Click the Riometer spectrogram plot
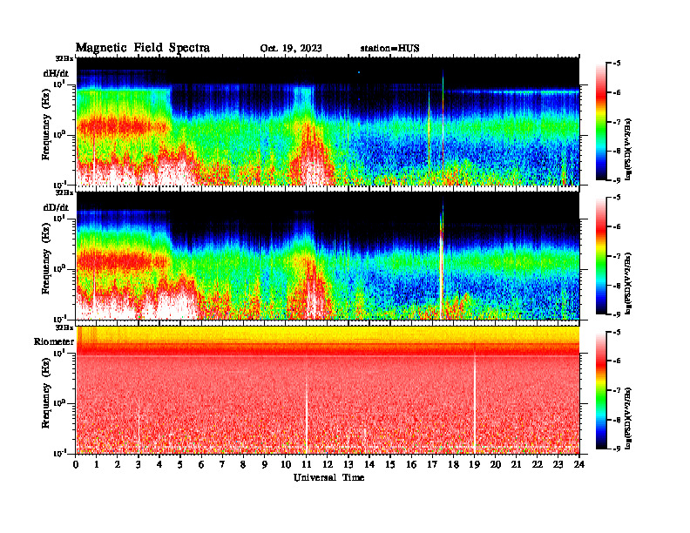The height and width of the screenshot is (533, 690). point(328,390)
